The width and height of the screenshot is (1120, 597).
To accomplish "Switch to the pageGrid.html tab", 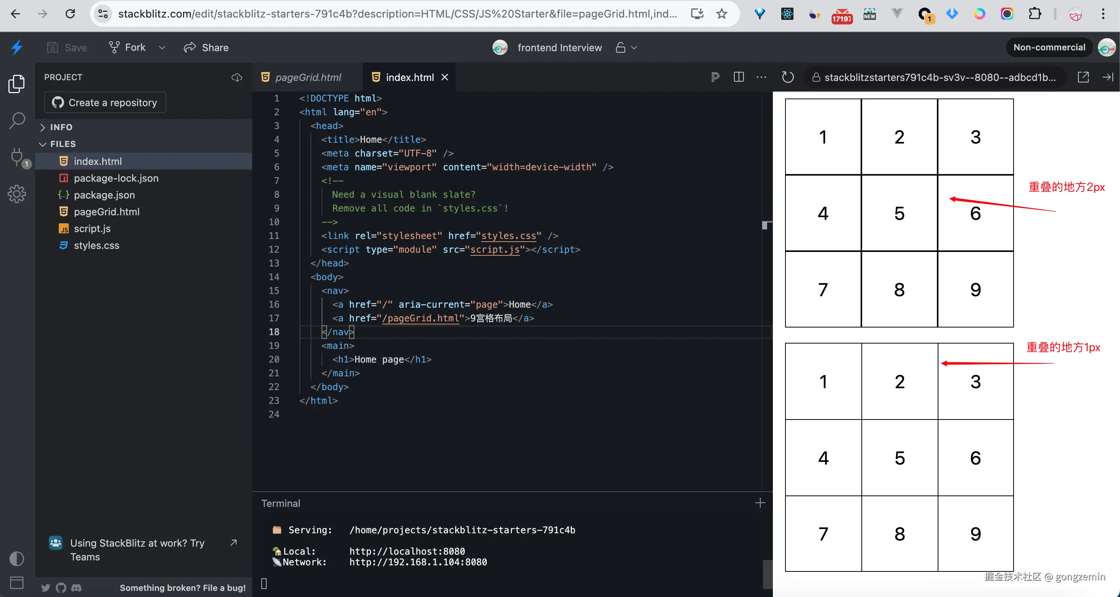I will (x=308, y=77).
